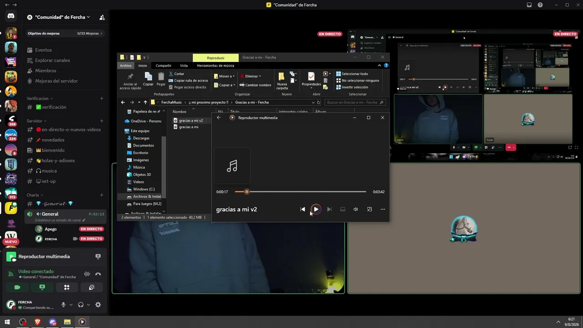Image resolution: width=583 pixels, height=328 pixels.
Task: Click Anclar al acceso rápido pin icon
Action: coord(130,81)
